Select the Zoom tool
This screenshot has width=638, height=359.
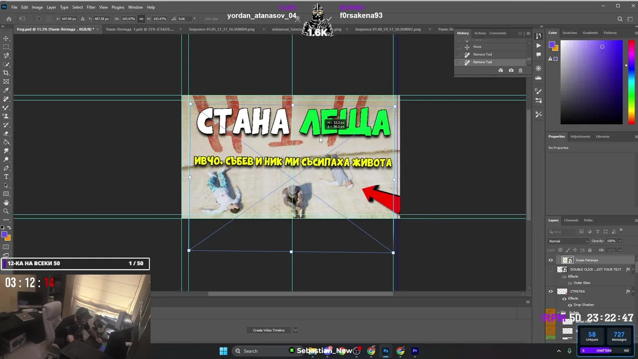[6, 211]
